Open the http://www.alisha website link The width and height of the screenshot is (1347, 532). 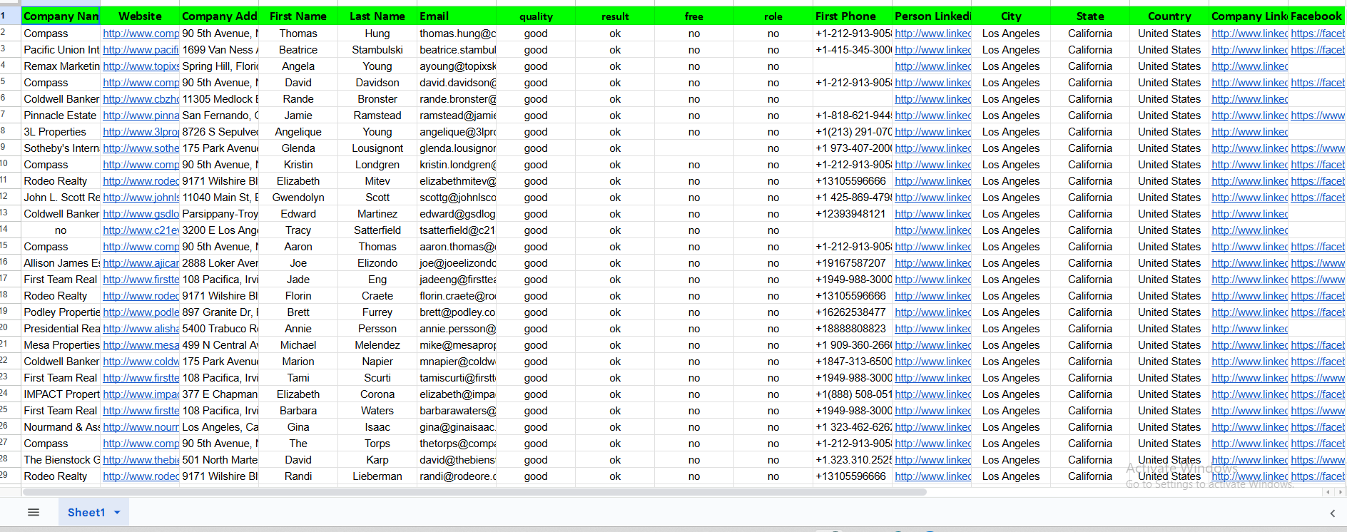click(x=141, y=329)
